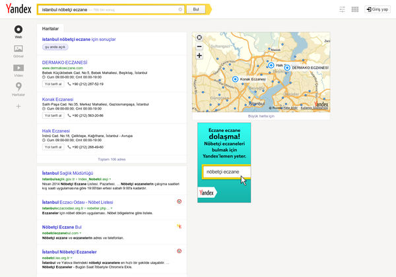Click the phone icon for Konak Eczanesi

pyautogui.click(x=69, y=115)
